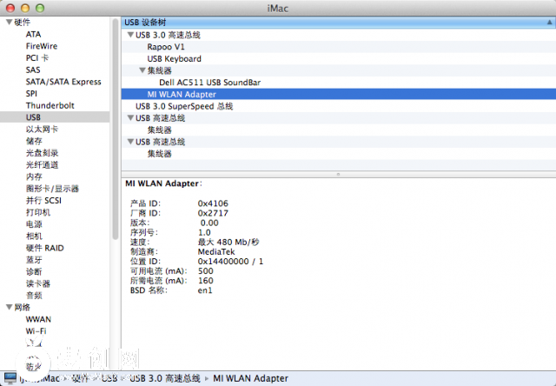The image size is (556, 386).
Task: Click the sidebar vertical scrollbar
Action: (x=115, y=130)
